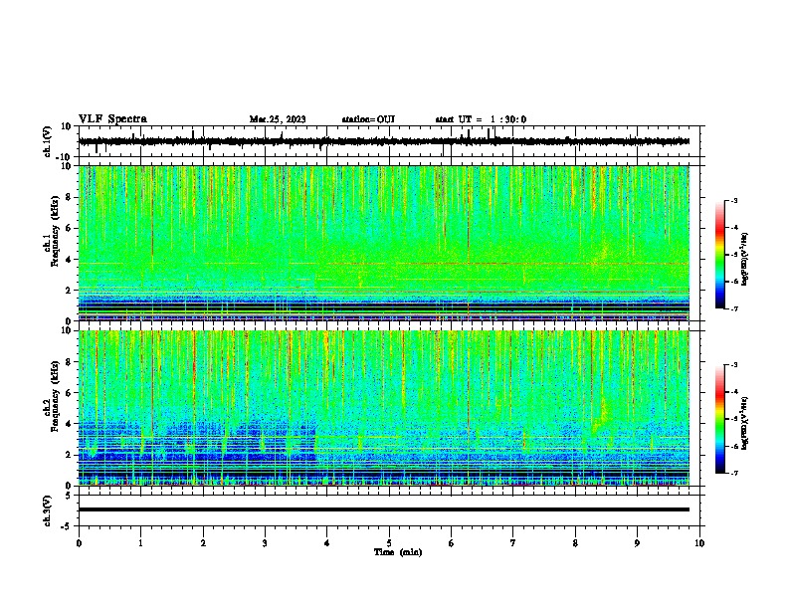The height and width of the screenshot is (609, 788).
Task: Click time axis tick label "2"
Action: tap(203, 543)
